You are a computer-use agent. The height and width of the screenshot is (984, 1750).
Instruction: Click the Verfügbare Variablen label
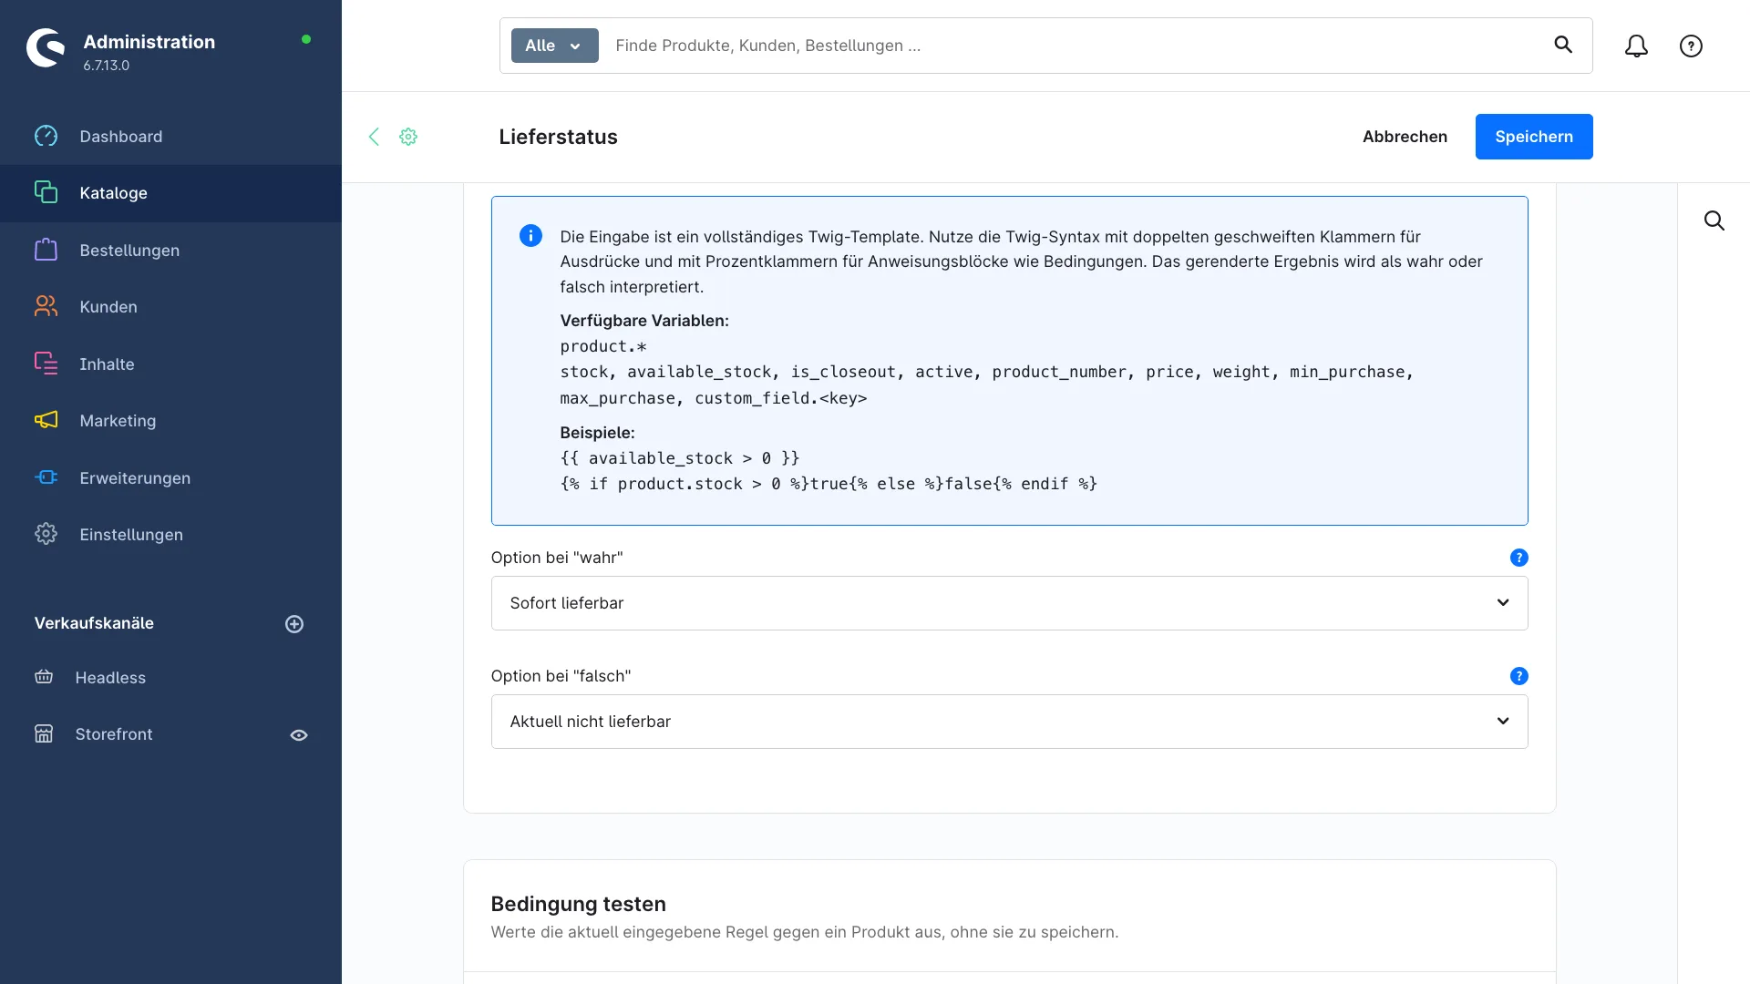point(644,321)
